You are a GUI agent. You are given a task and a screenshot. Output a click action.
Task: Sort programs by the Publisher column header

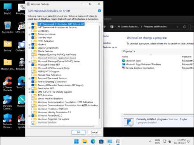click(187, 56)
